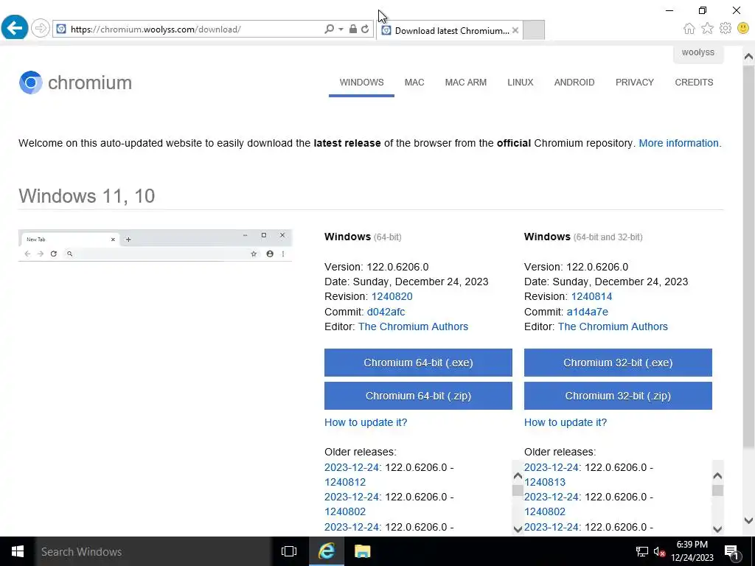Close the Download latest Chromium tab
755x566 pixels.
[x=515, y=30]
